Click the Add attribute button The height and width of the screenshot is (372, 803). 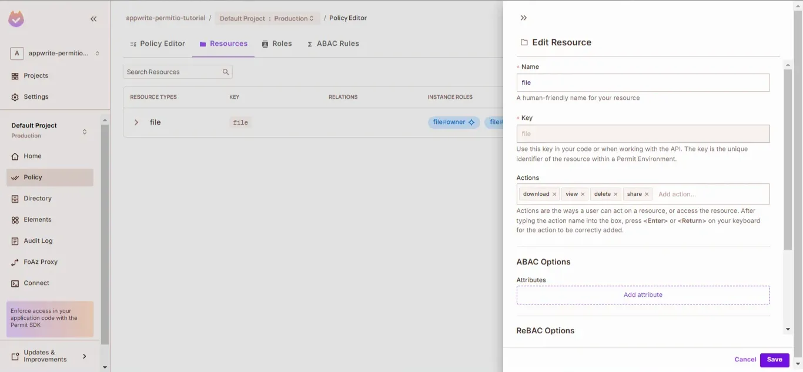[643, 295]
